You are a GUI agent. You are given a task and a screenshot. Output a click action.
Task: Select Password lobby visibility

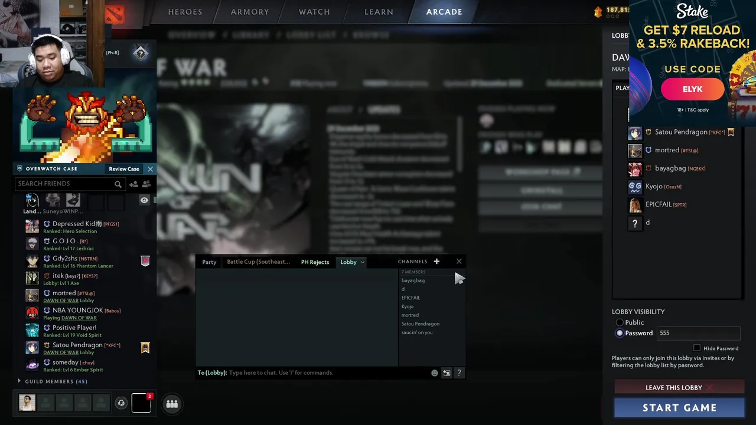click(x=620, y=333)
